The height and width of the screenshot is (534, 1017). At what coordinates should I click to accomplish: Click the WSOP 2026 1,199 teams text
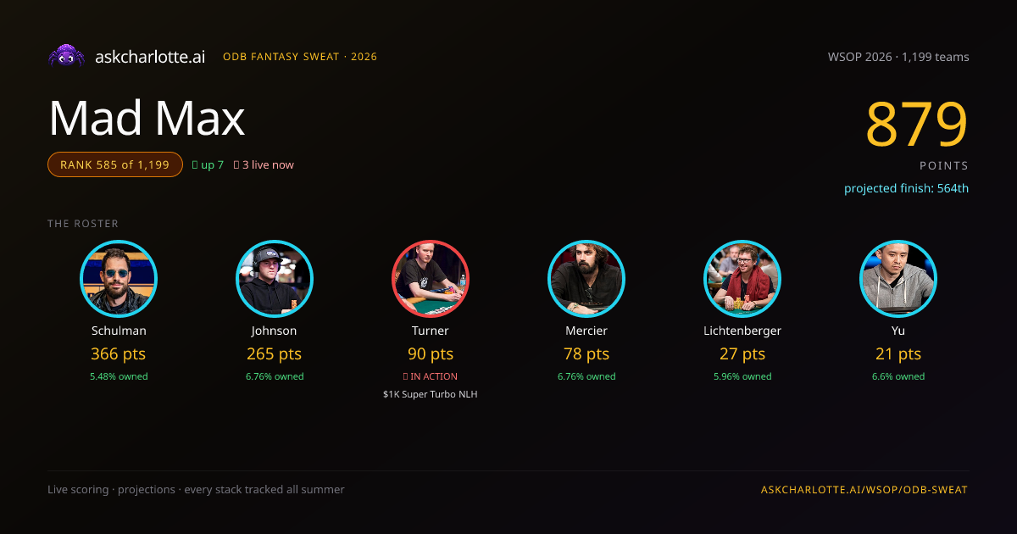point(898,57)
